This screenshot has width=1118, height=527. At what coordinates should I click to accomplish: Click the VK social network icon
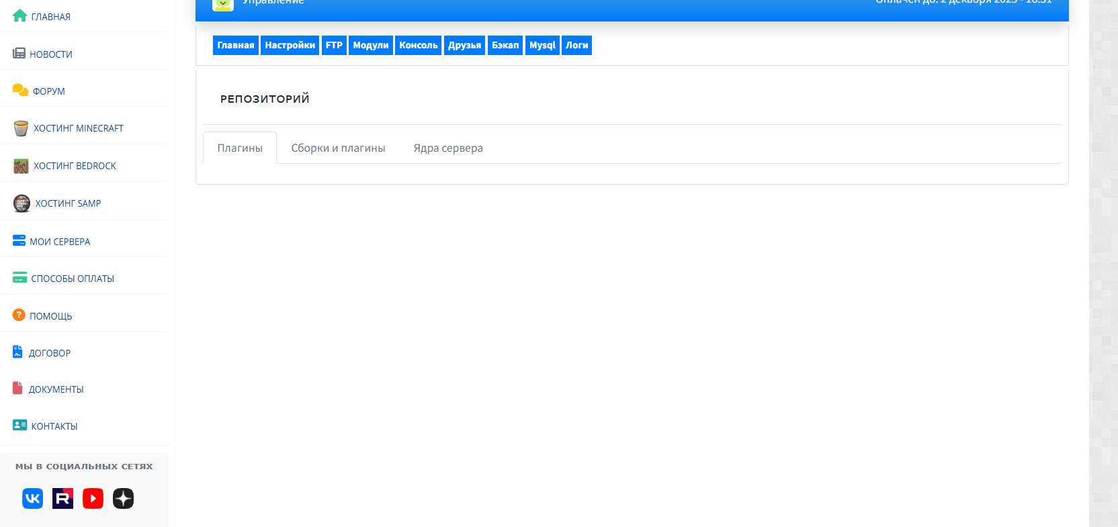click(32, 498)
